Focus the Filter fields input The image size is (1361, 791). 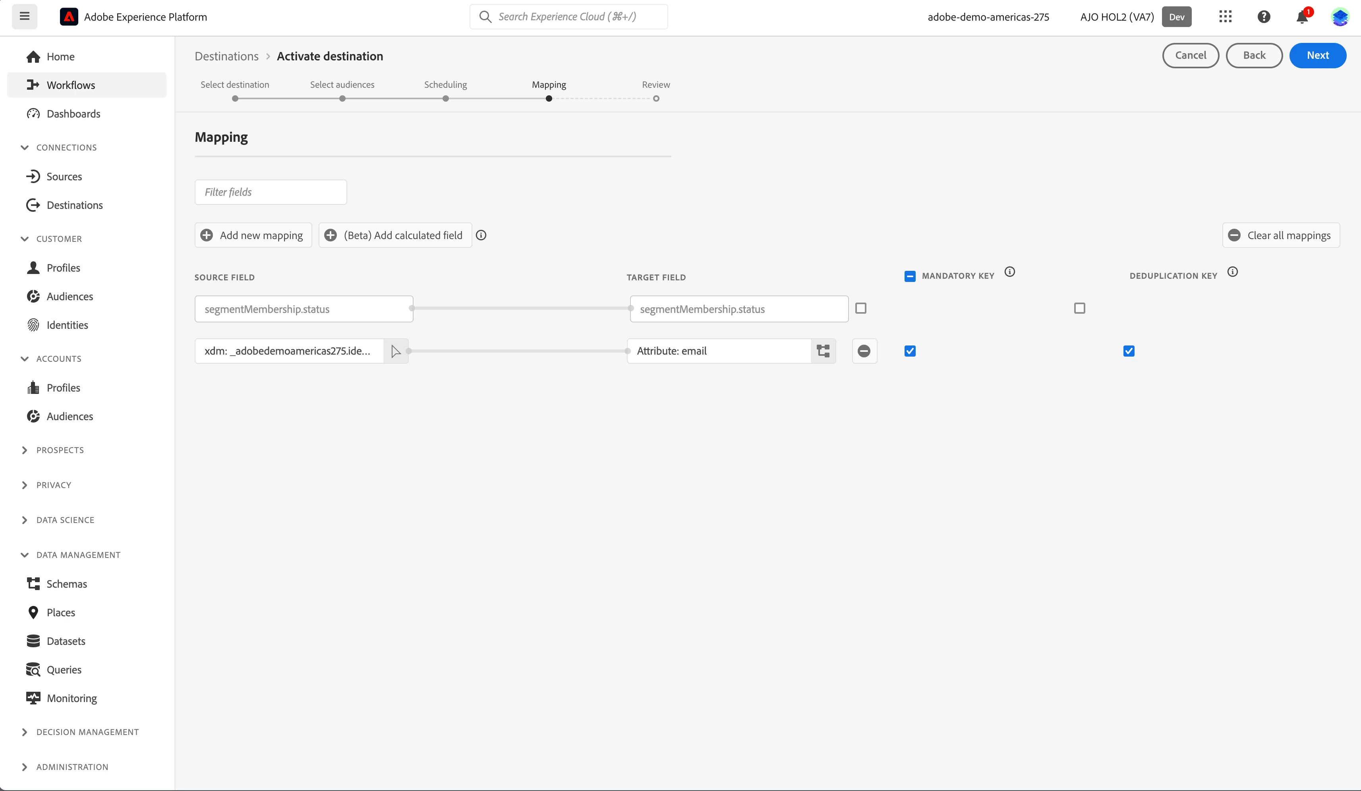click(271, 192)
